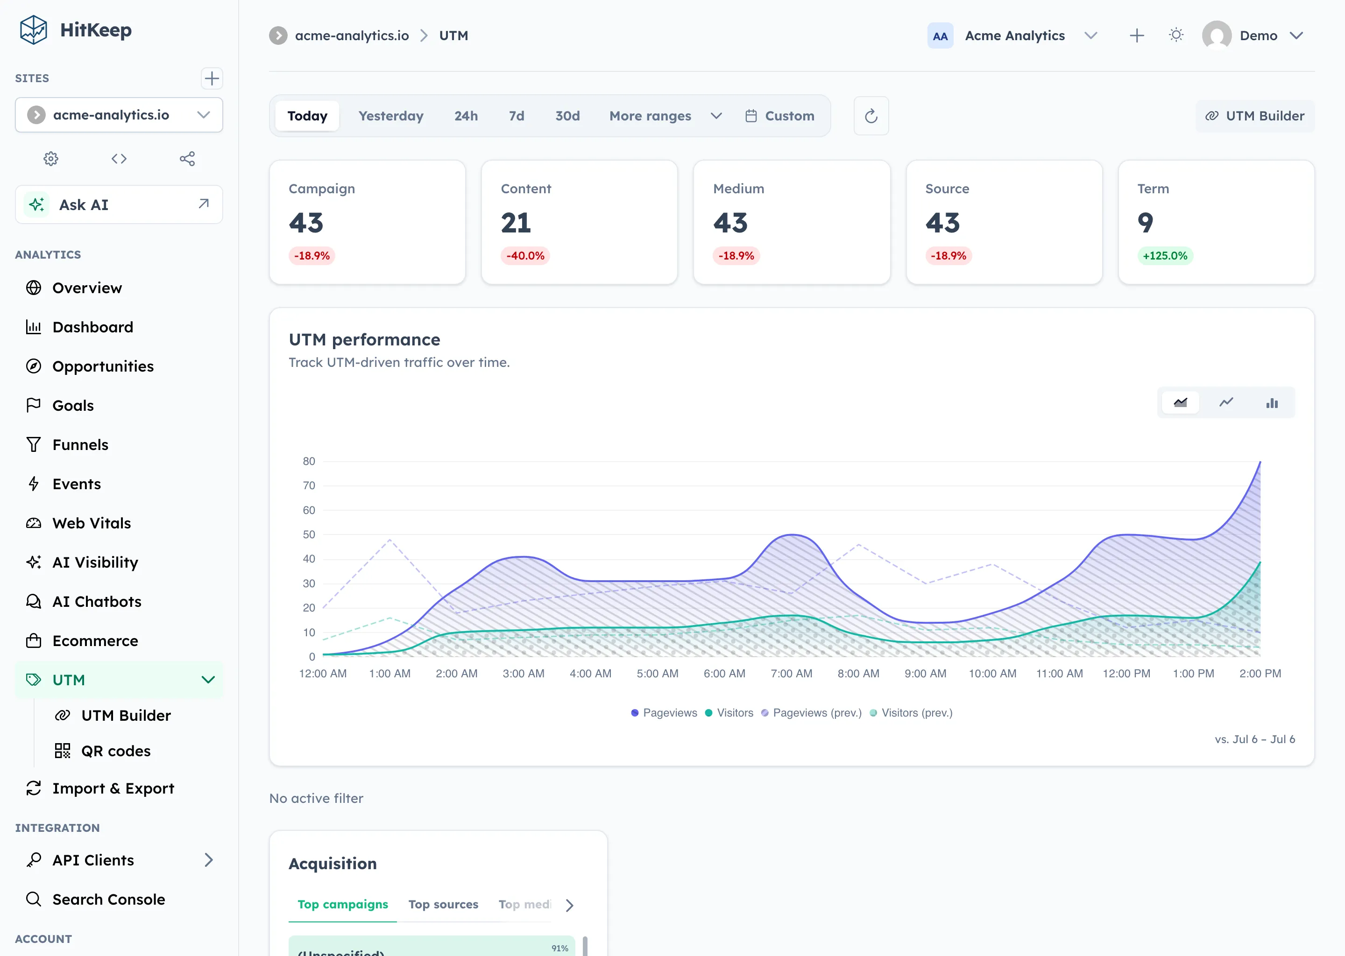The height and width of the screenshot is (956, 1345).
Task: Click the Ask AI external arrow icon
Action: (x=204, y=204)
